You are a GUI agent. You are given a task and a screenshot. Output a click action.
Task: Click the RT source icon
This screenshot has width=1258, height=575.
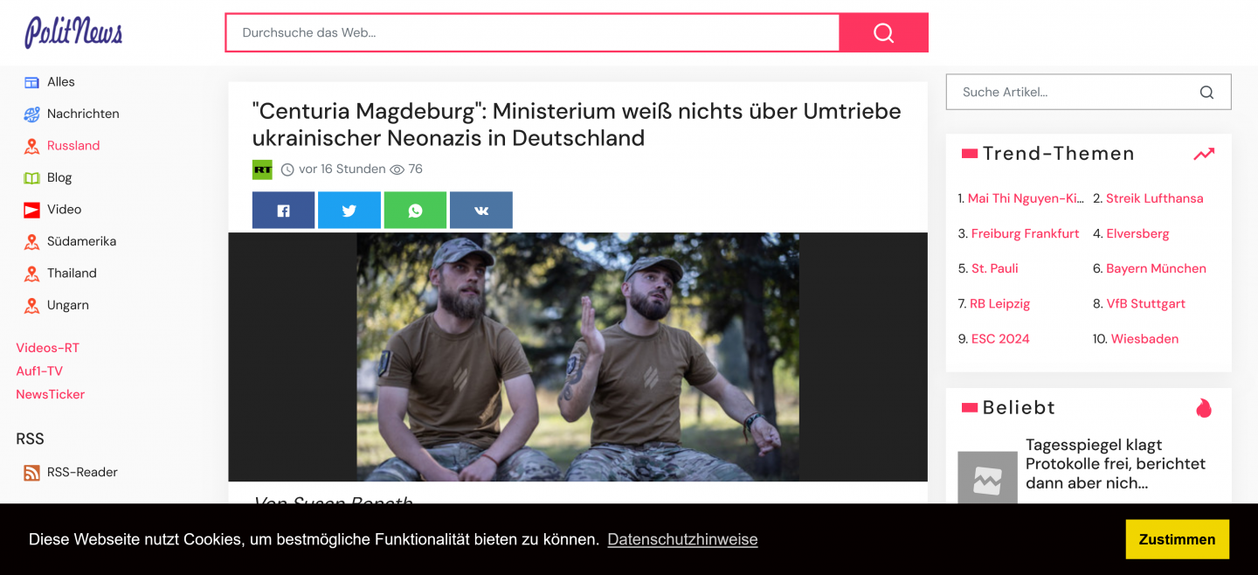tap(262, 170)
